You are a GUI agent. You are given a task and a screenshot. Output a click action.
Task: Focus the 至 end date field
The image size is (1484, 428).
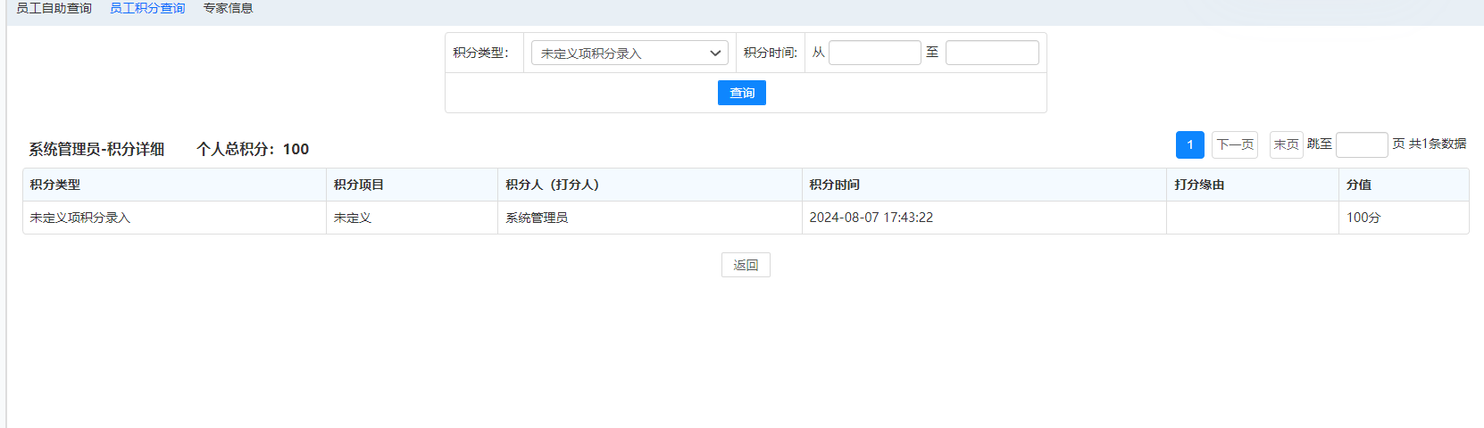click(x=991, y=53)
